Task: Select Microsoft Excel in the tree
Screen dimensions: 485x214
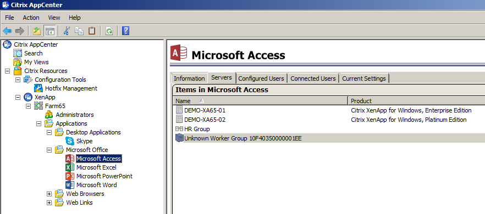Action: tap(96, 167)
